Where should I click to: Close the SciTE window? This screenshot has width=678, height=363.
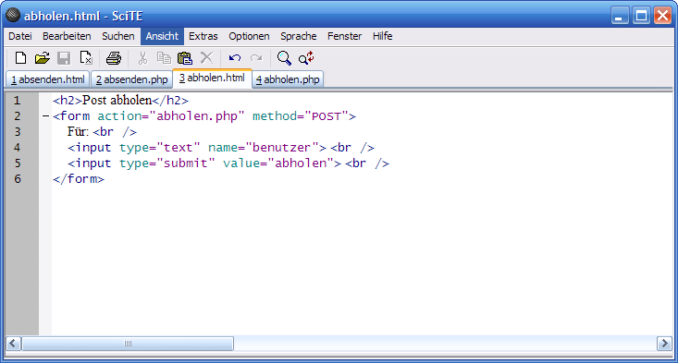pos(662,16)
